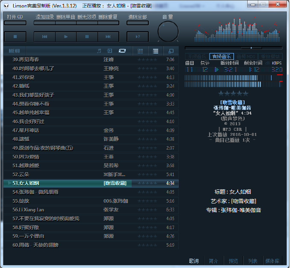Click artist 张学友 in the playlist

click(x=111, y=210)
